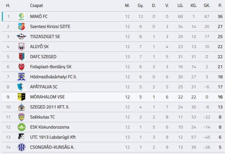Click the MAKÓ FC team logo
Screen dimensions: 225x154
21,17
